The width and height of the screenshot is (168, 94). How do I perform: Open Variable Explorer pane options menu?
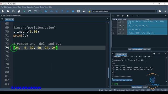pos(166,16)
